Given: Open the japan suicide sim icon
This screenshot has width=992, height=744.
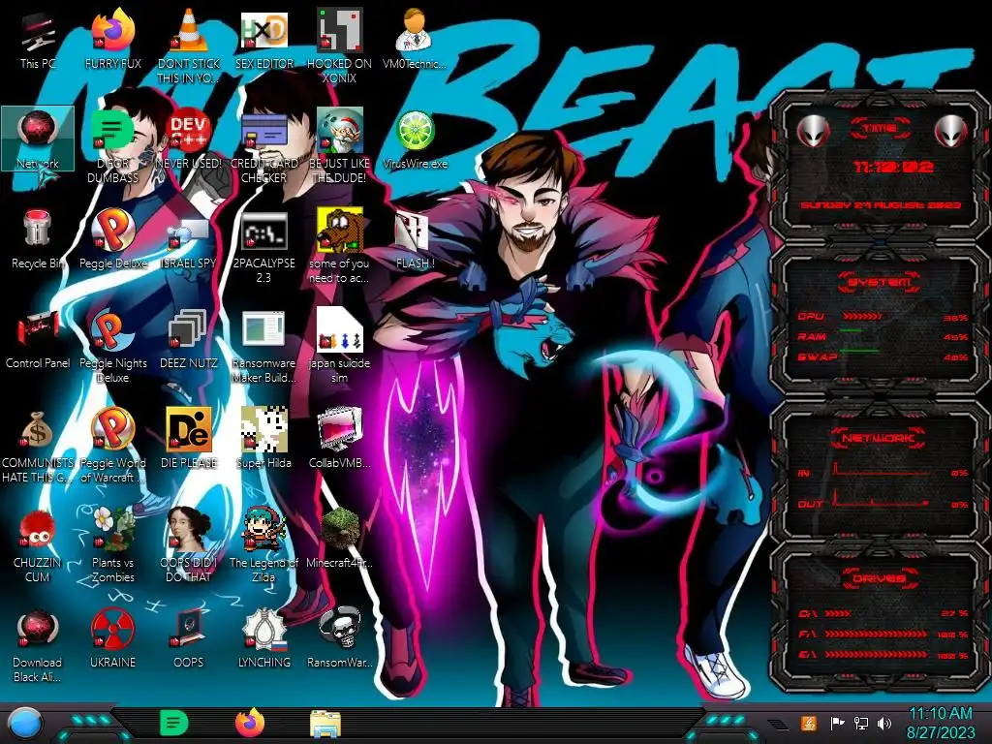Looking at the screenshot, I should [x=340, y=344].
